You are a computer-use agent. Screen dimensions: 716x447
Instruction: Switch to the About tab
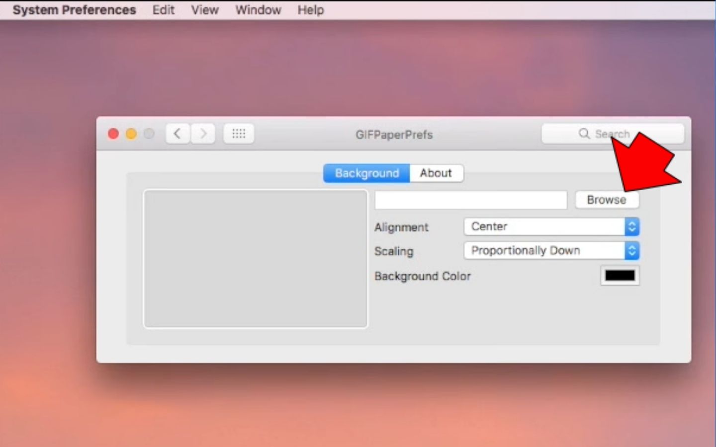pos(436,173)
